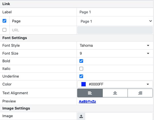The height and width of the screenshot is (120, 154).
Task: Click the Preview label
Action: tap(9, 101)
